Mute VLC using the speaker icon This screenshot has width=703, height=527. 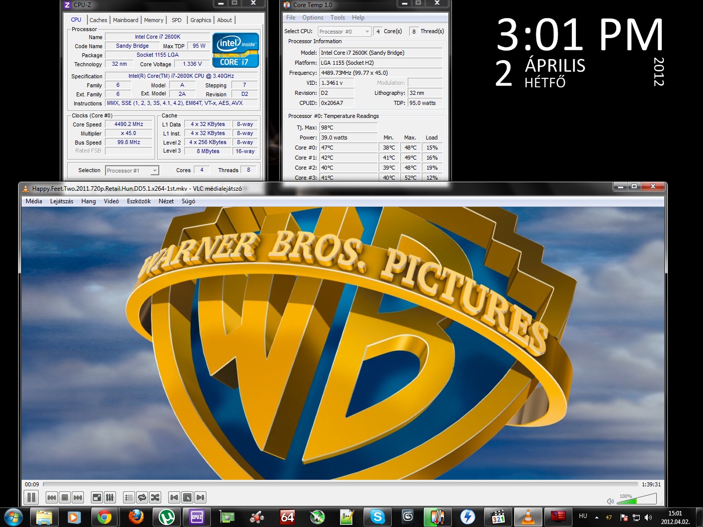(x=610, y=501)
